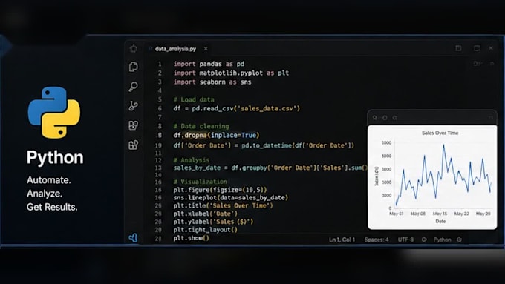Image resolution: width=505 pixels, height=284 pixels.
Task: Maximize the editor window
Action: coord(477,48)
